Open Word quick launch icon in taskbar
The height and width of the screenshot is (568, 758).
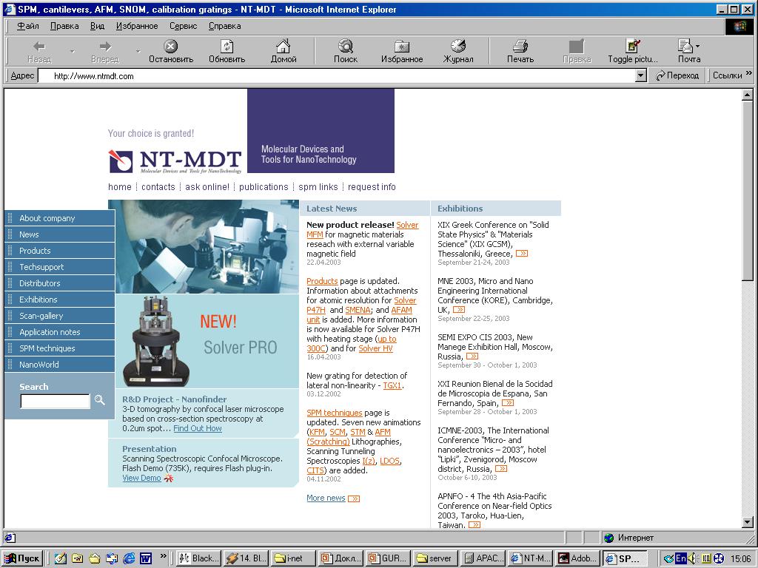(146, 558)
